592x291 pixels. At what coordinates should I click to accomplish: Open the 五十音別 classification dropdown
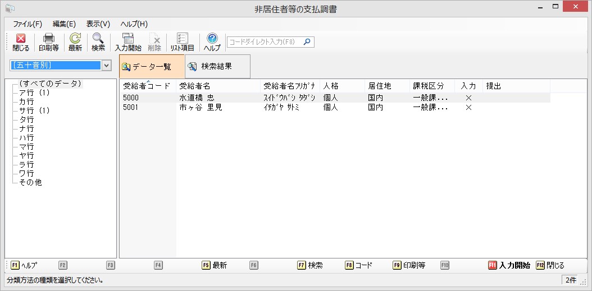(x=107, y=66)
